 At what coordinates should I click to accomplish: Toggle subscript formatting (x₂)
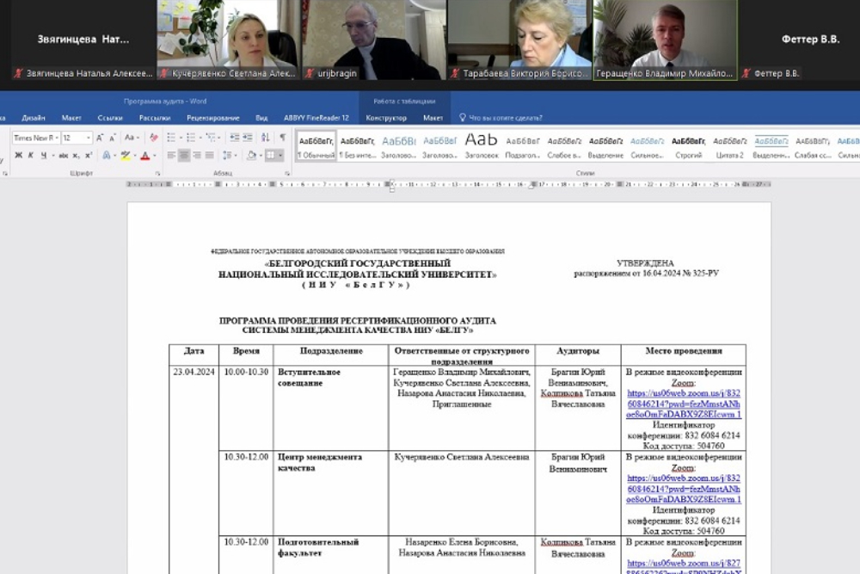point(76,156)
